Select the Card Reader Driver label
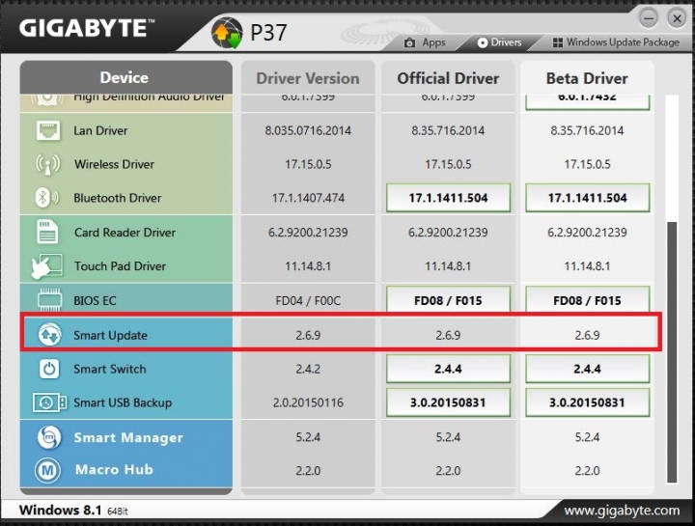 [125, 233]
